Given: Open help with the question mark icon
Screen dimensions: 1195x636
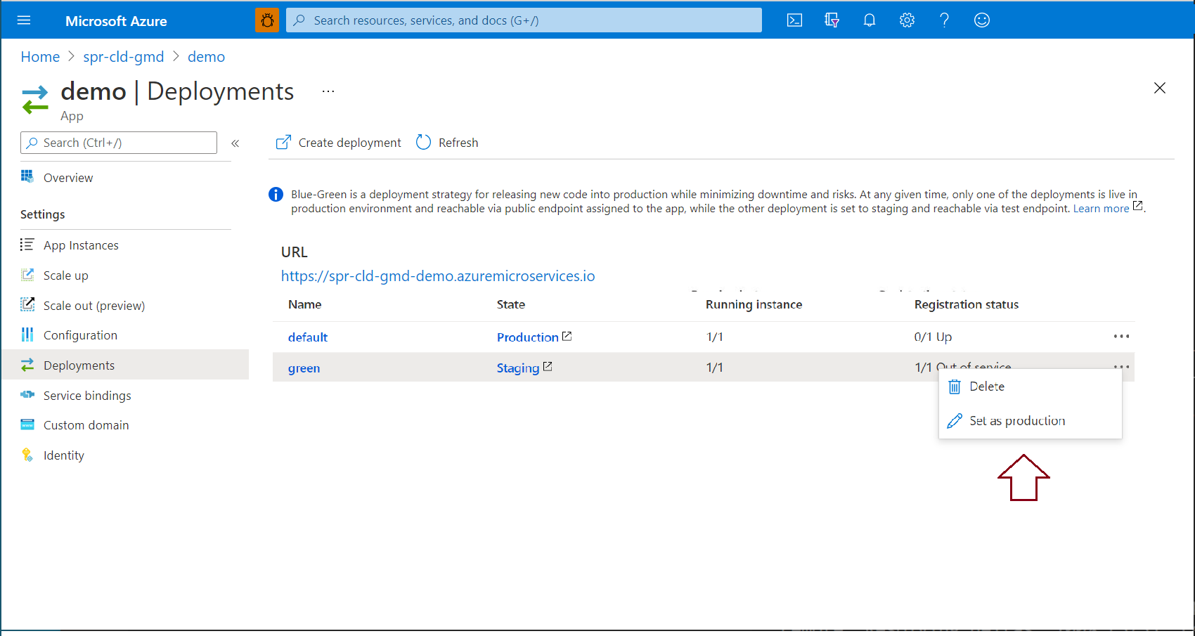Looking at the screenshot, I should [x=944, y=20].
